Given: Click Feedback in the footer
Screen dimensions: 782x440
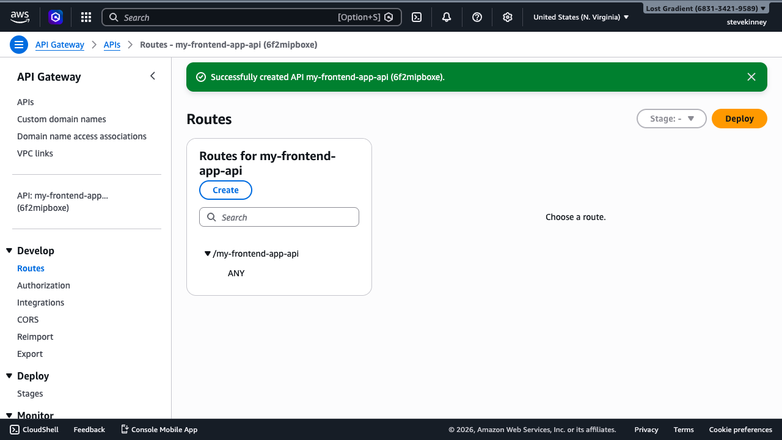Looking at the screenshot, I should [x=89, y=430].
